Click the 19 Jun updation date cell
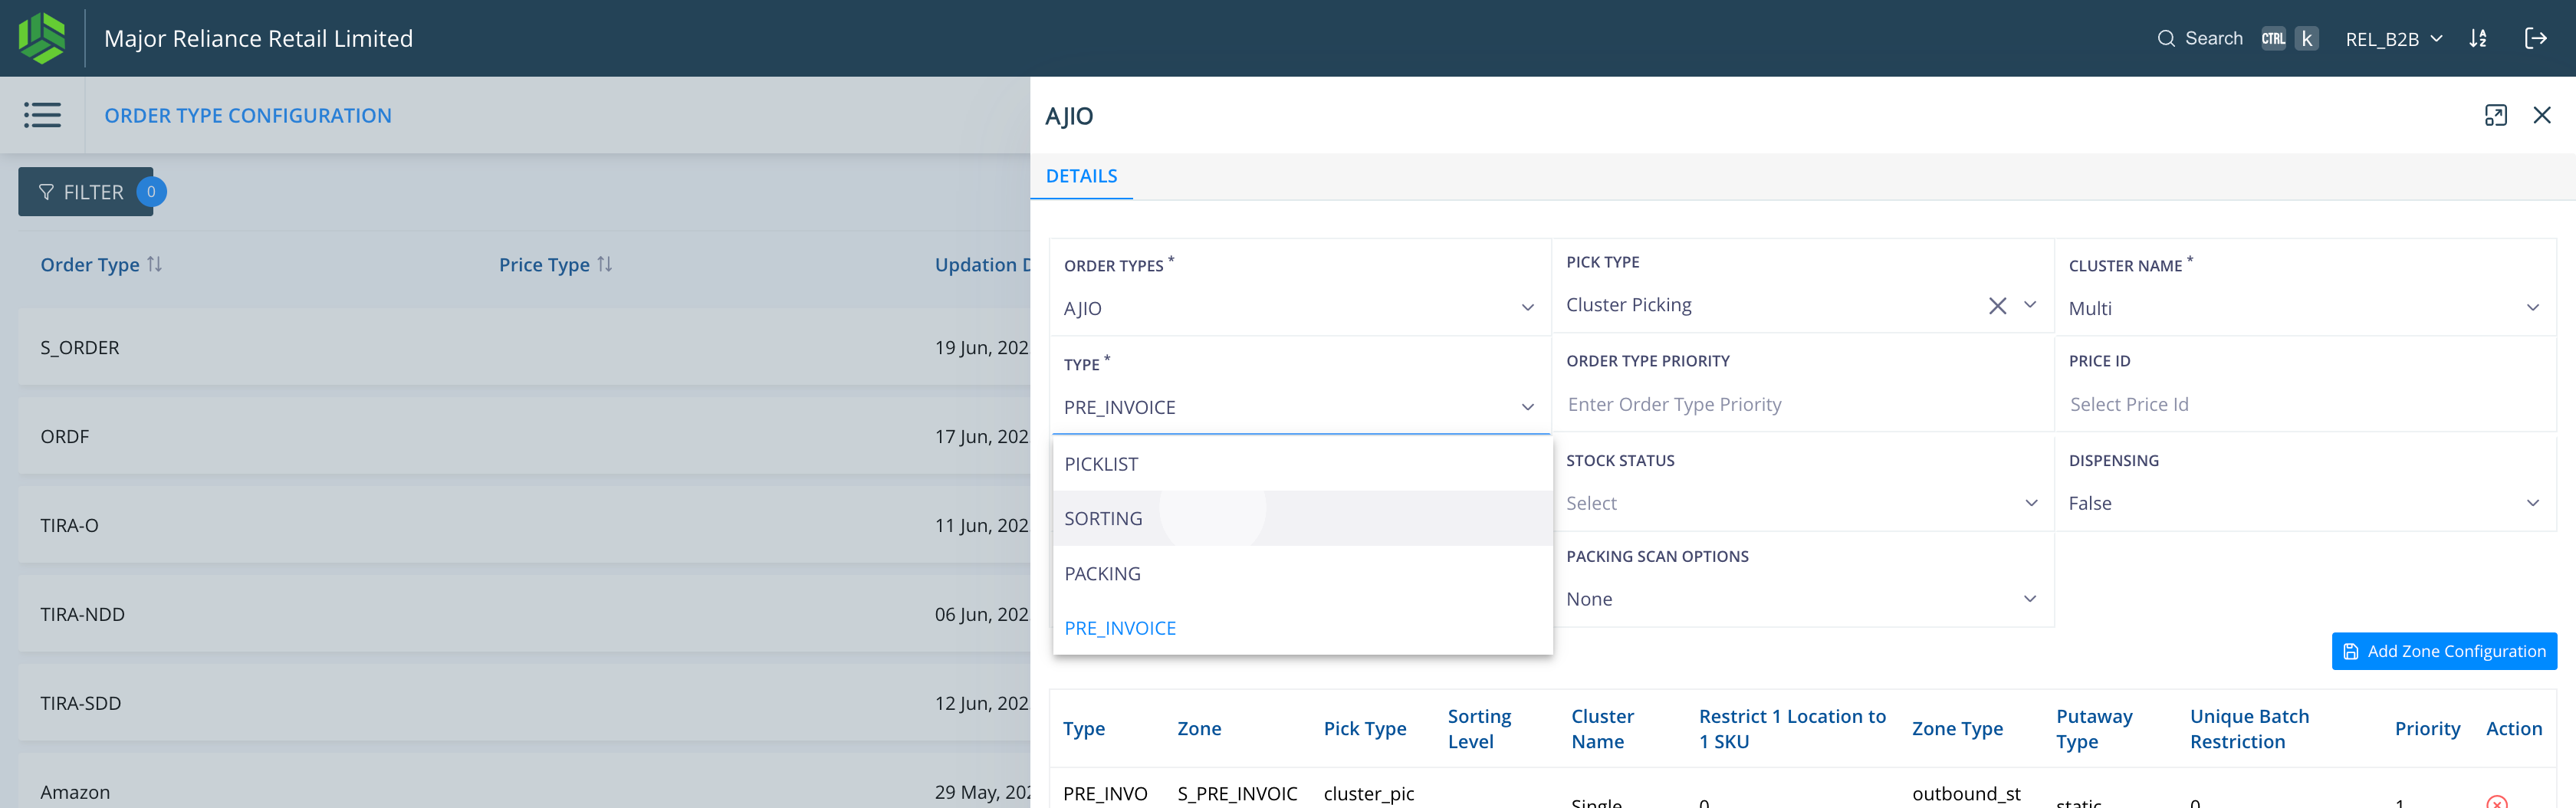This screenshot has width=2576, height=808. pos(981,347)
